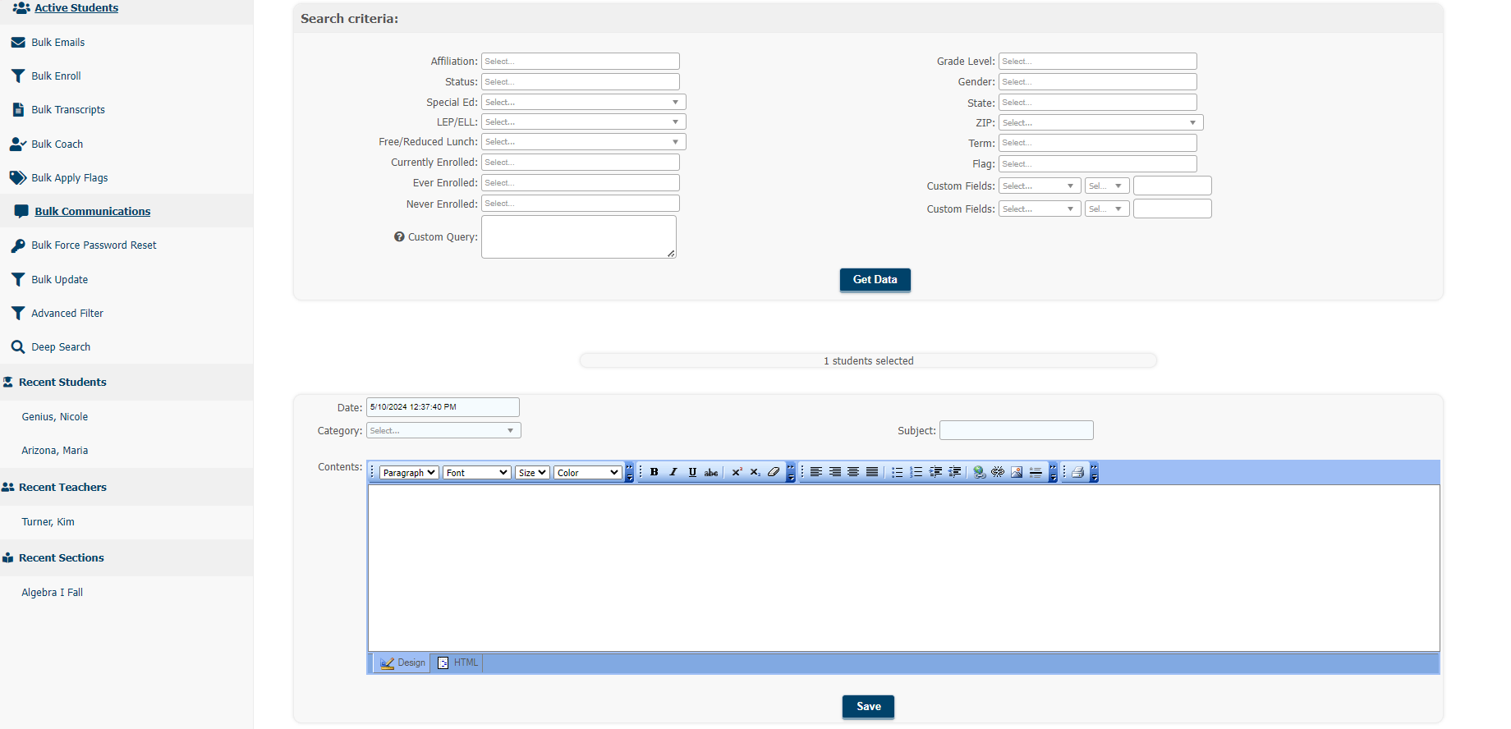Apply subscript formatting

click(x=755, y=472)
